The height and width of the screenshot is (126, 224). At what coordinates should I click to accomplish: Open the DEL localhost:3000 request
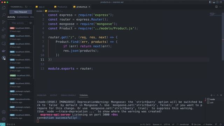(x=20, y=29)
